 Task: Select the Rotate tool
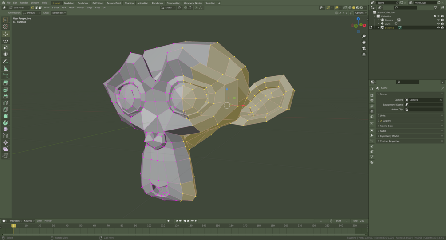coord(5,41)
